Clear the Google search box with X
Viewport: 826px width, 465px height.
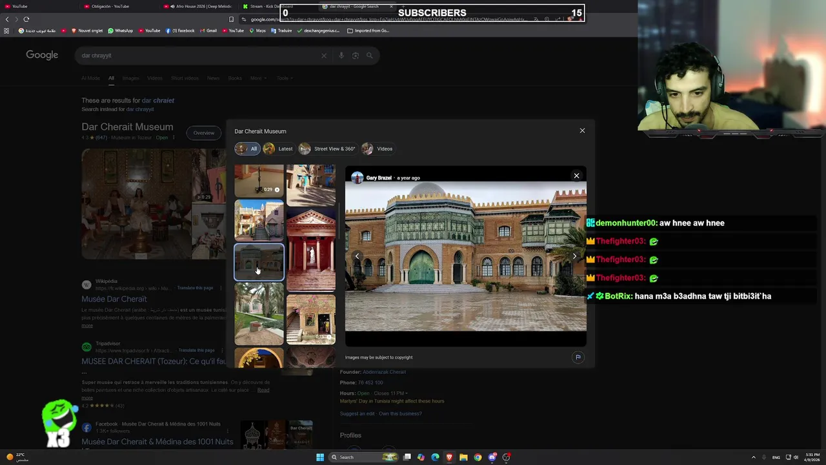(x=324, y=56)
